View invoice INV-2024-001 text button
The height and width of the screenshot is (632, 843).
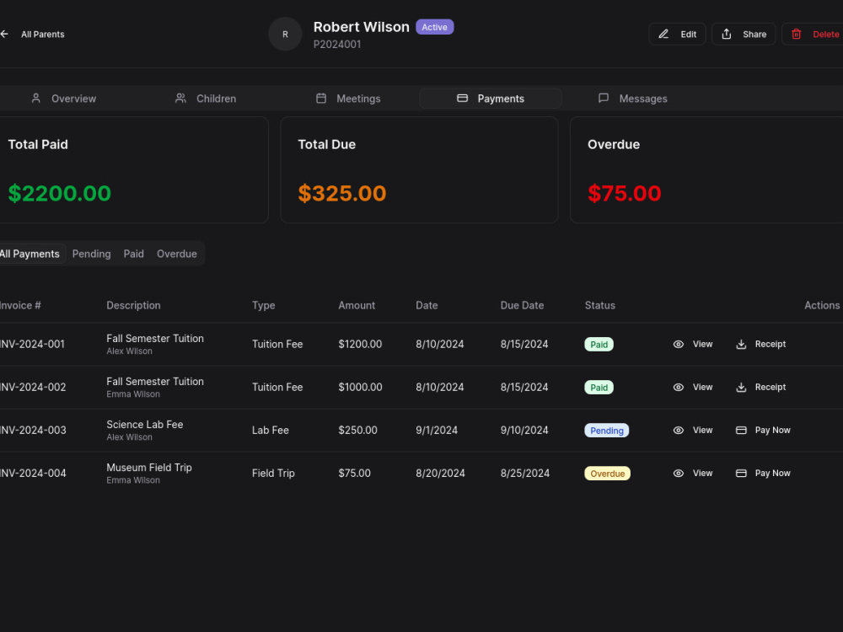pyautogui.click(x=702, y=345)
